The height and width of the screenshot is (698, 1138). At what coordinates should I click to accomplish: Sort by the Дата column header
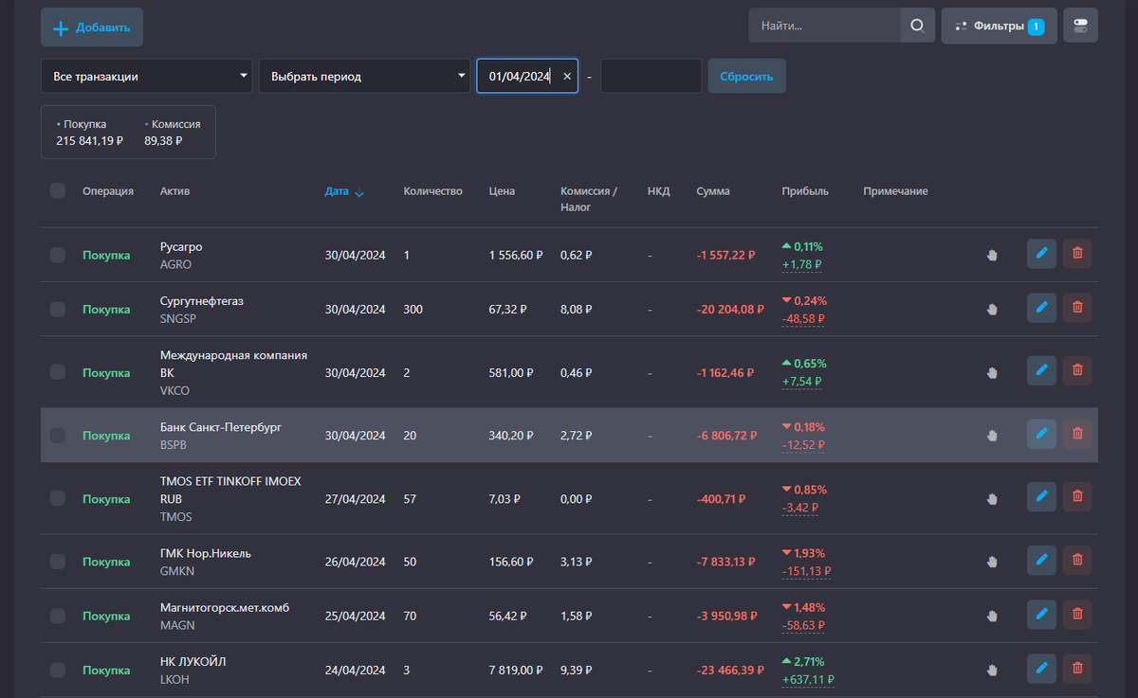click(343, 191)
